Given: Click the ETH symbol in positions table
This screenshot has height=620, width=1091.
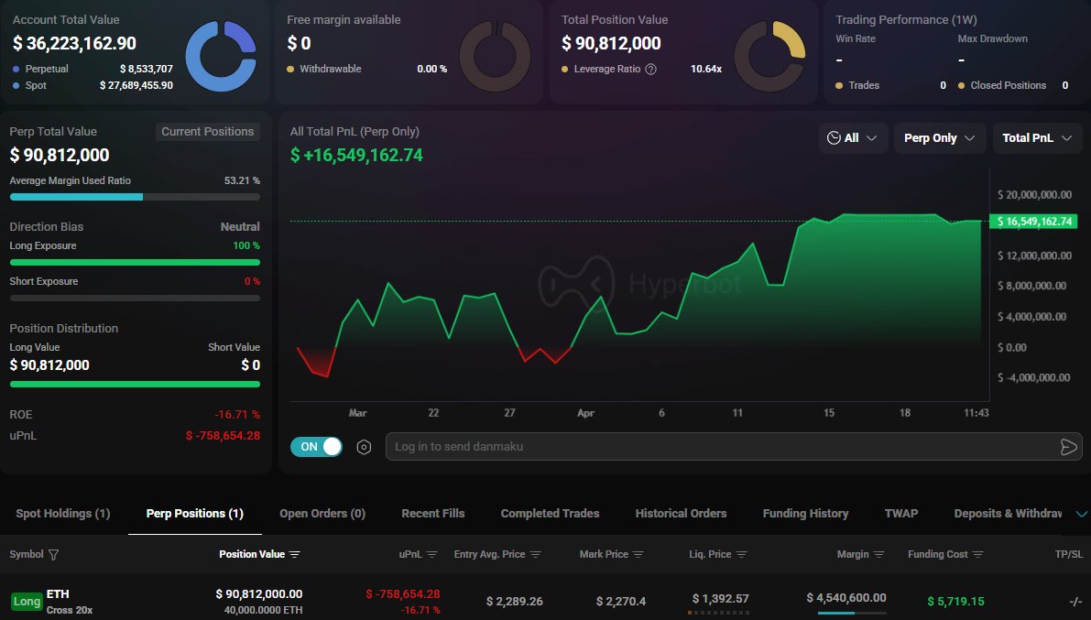Looking at the screenshot, I should pyautogui.click(x=58, y=594).
